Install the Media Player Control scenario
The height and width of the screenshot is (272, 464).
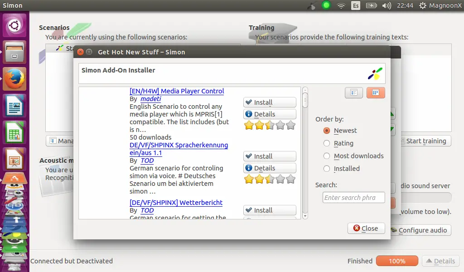270,102
